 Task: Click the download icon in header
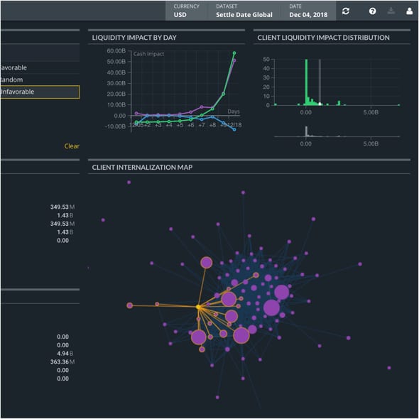point(391,11)
